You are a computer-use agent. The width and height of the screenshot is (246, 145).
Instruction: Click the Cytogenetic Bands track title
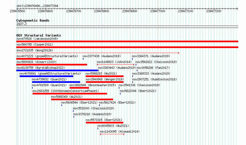(x=33, y=20)
